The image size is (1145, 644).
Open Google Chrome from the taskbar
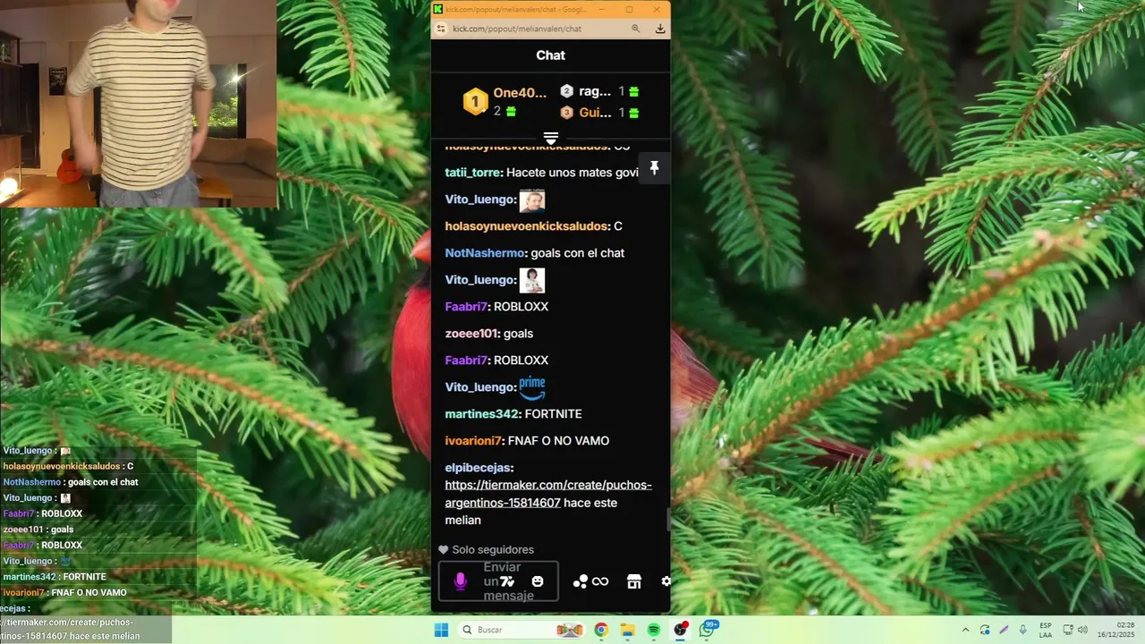coord(601,630)
